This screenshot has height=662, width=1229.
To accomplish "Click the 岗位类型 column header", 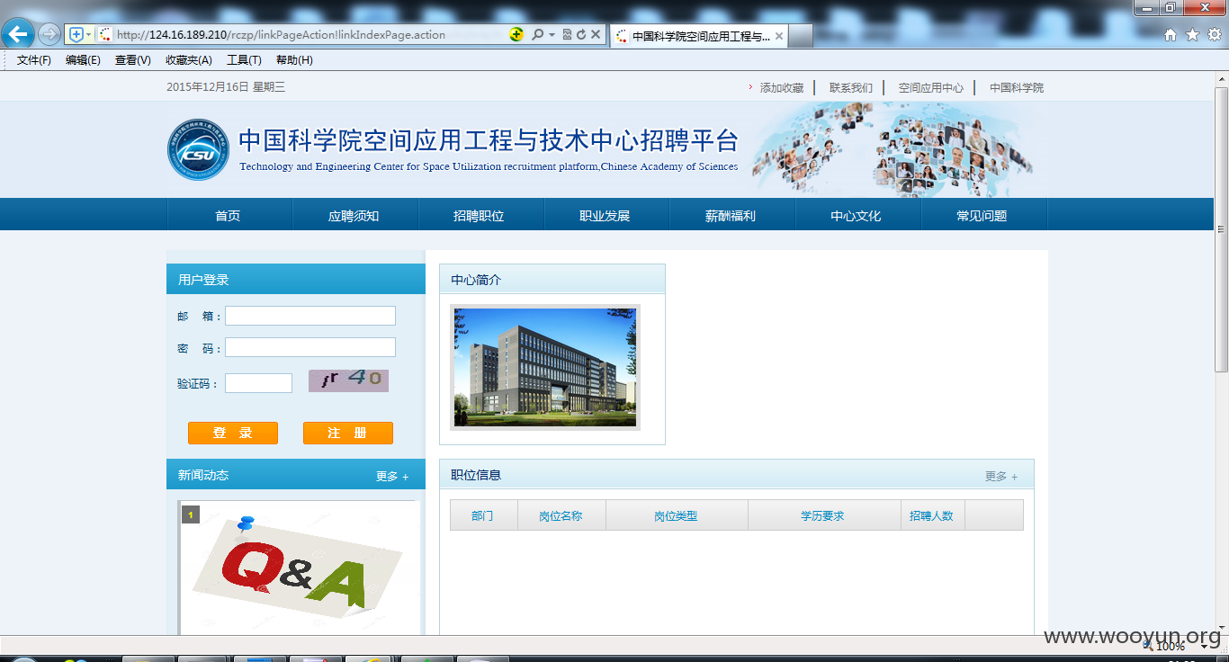I will click(676, 516).
